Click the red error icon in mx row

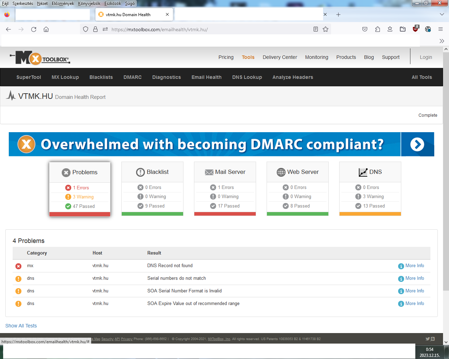[x=19, y=266]
